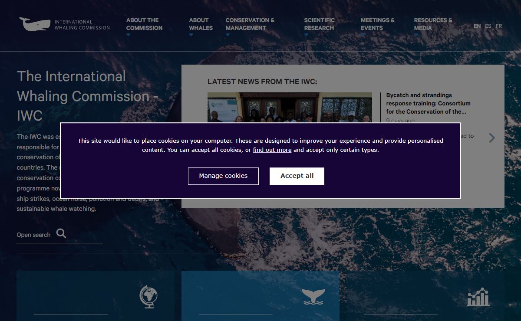This screenshot has width=521, height=321.
Task: Click the whale tail icon card
Action: (x=313, y=297)
